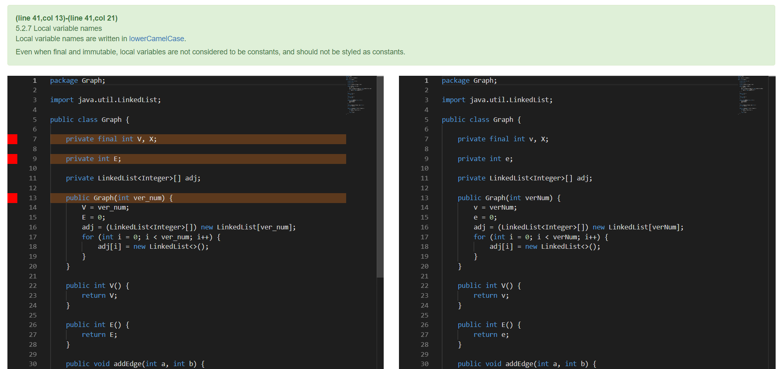Select 'public Graph(int verNum) {' in right editor
The height and width of the screenshot is (369, 781).
509,198
